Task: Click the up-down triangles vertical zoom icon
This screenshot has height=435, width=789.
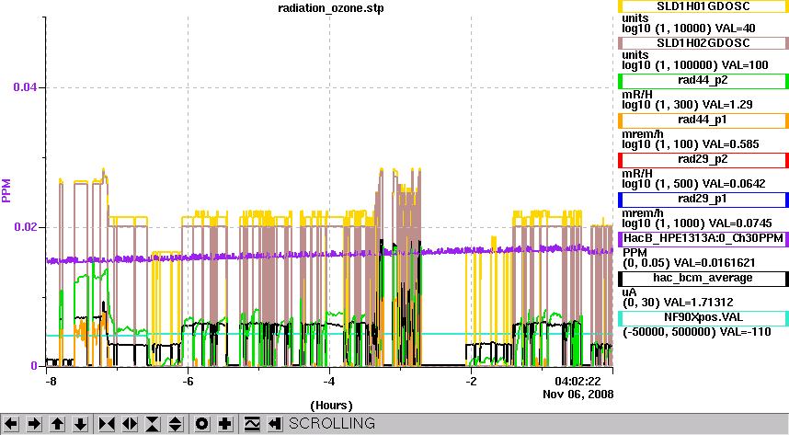Action: tap(175, 424)
